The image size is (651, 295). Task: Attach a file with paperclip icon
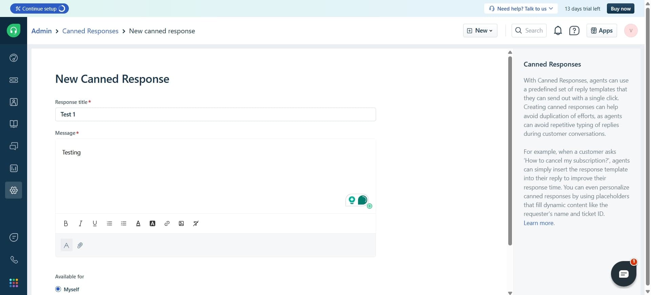tap(80, 245)
